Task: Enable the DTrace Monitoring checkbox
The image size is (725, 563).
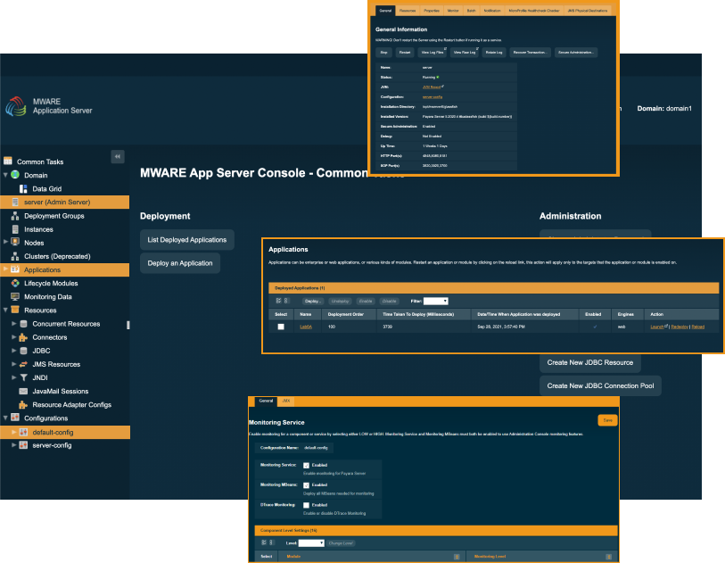Action: 306,505
